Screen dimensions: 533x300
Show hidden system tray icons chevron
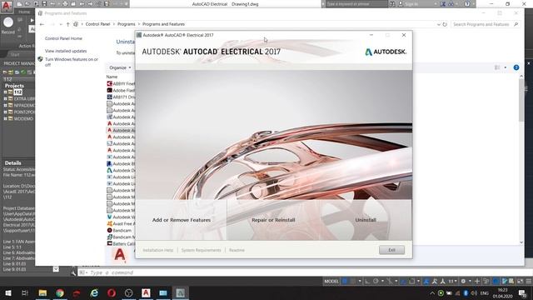click(432, 293)
